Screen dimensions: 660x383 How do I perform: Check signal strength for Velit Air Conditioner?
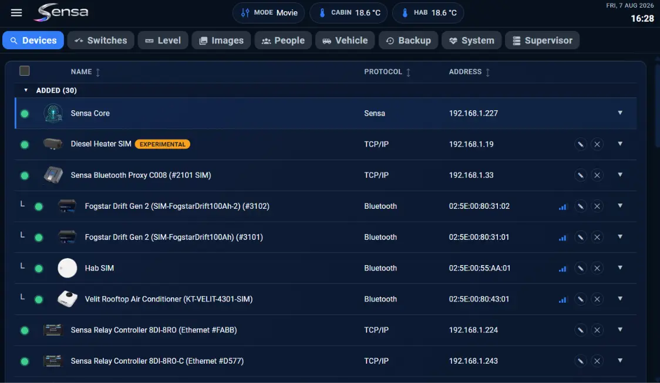point(563,300)
